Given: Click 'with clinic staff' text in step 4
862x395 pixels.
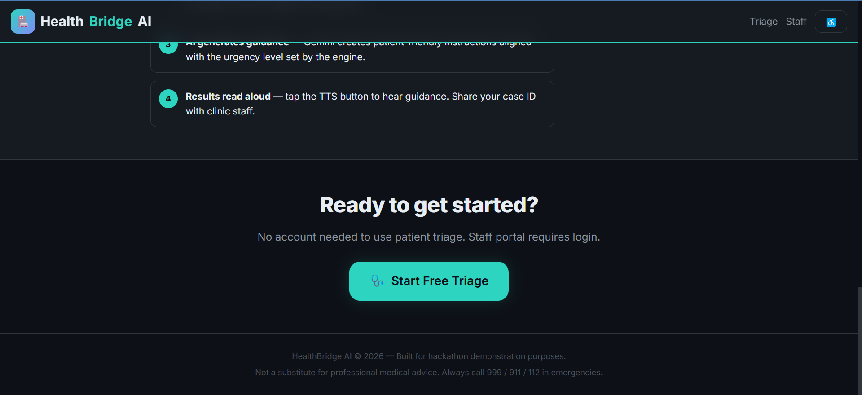Looking at the screenshot, I should (220, 111).
